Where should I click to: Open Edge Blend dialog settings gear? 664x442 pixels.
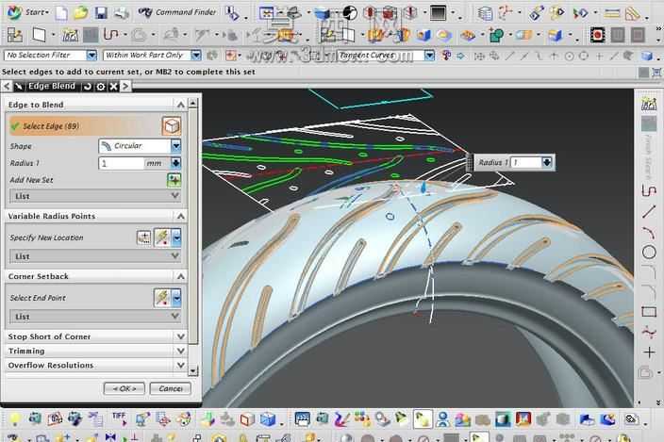[x=101, y=87]
